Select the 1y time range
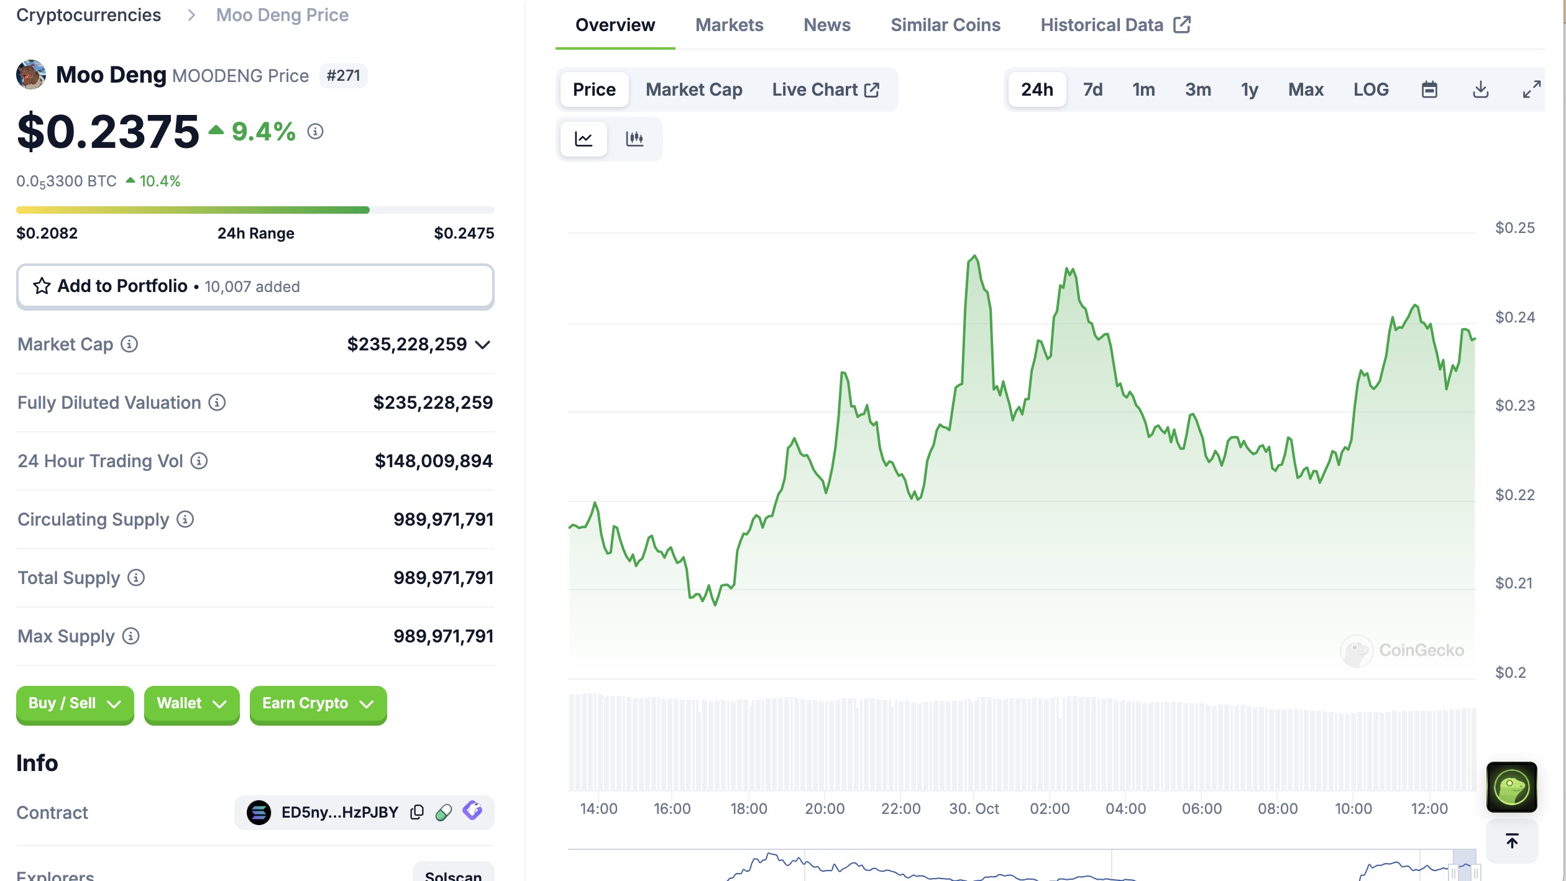Screen dimensions: 1566x881 click(x=1250, y=89)
